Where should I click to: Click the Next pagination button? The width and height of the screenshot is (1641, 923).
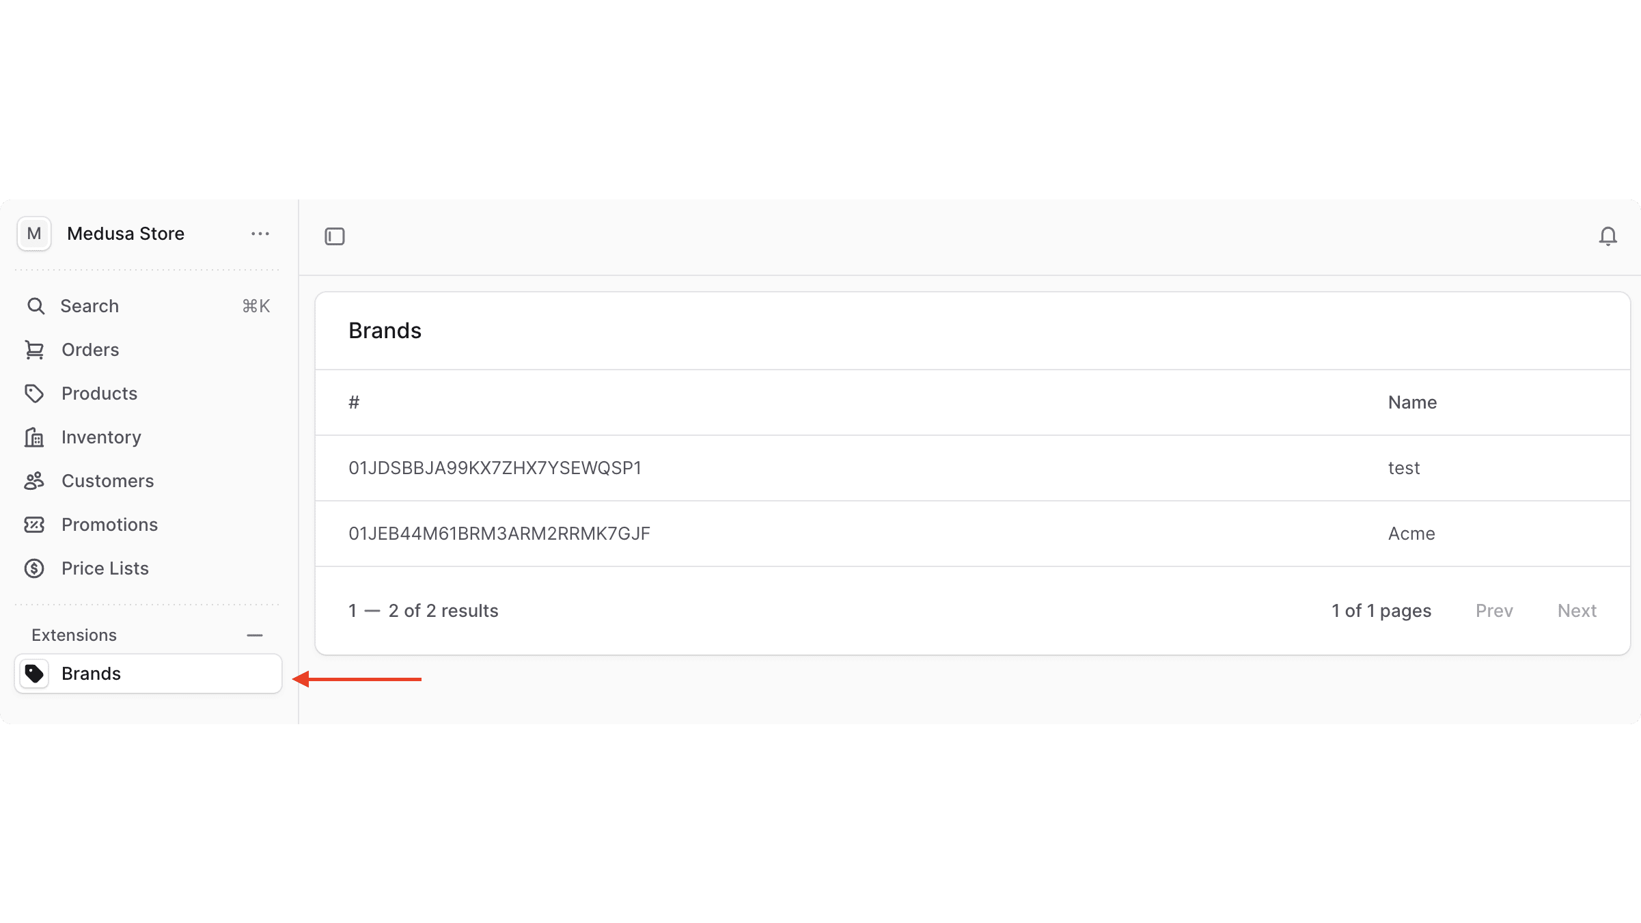tap(1576, 610)
